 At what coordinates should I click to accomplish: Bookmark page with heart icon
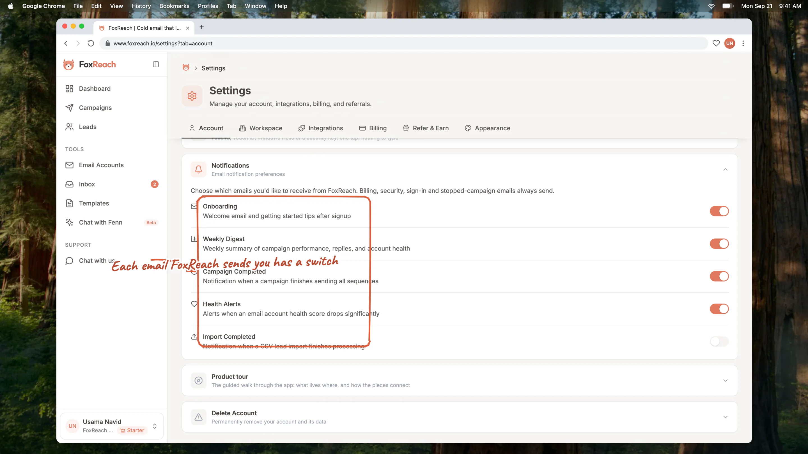(716, 43)
